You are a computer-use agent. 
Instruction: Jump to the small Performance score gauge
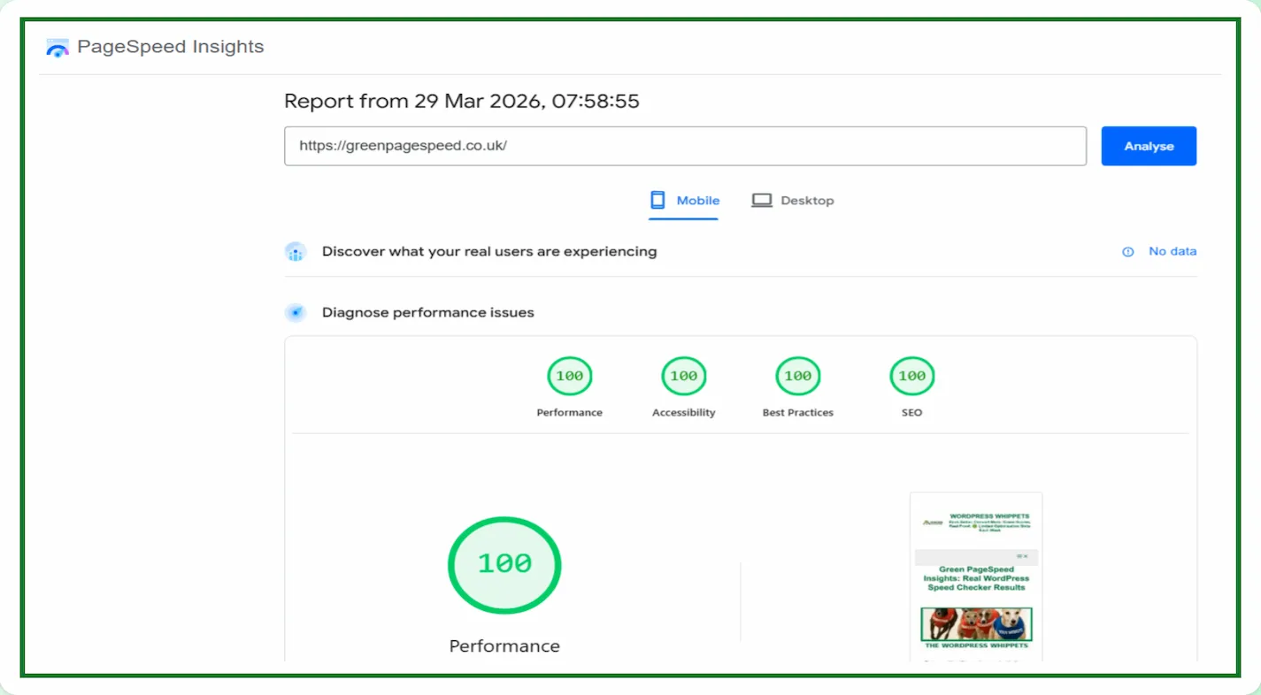pos(569,377)
